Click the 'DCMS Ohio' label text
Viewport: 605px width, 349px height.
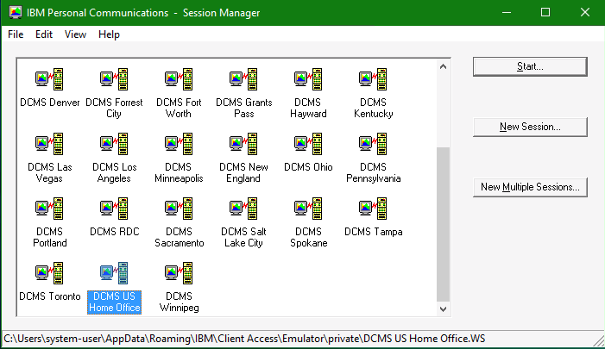point(308,167)
